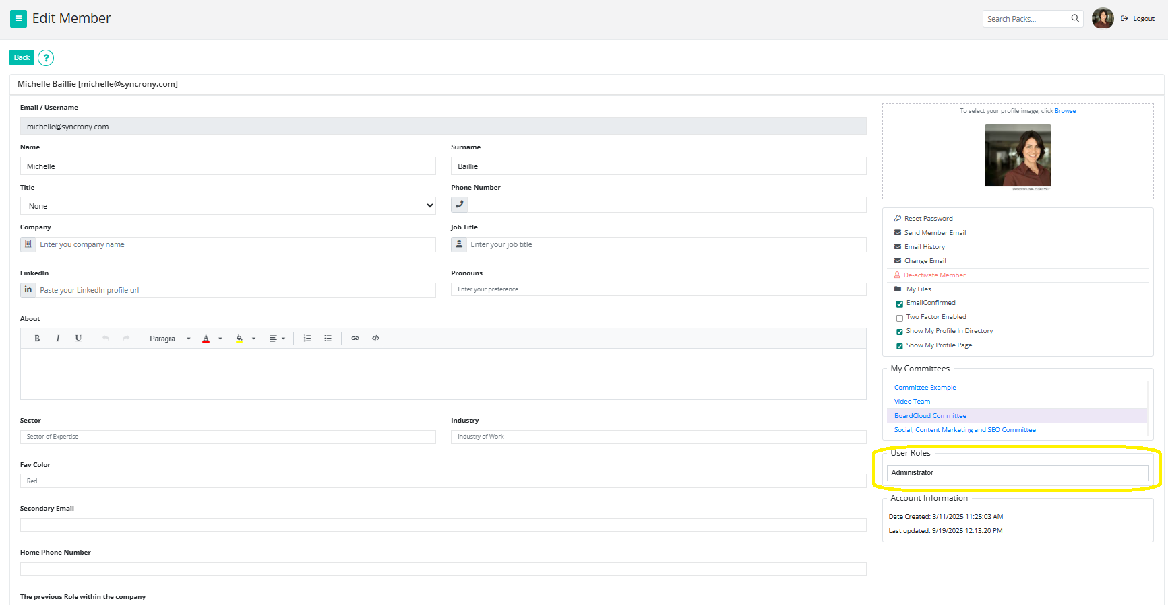Click the help question mark icon
1168x605 pixels.
coord(46,58)
